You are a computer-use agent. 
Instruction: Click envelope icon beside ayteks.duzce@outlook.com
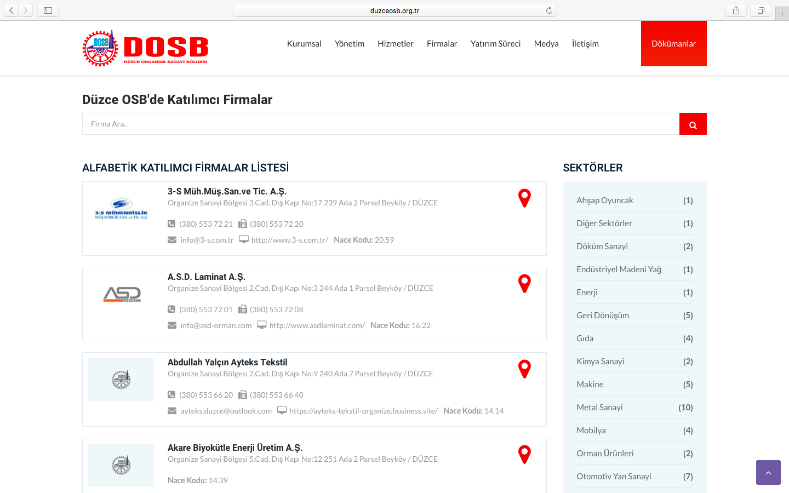pos(172,411)
